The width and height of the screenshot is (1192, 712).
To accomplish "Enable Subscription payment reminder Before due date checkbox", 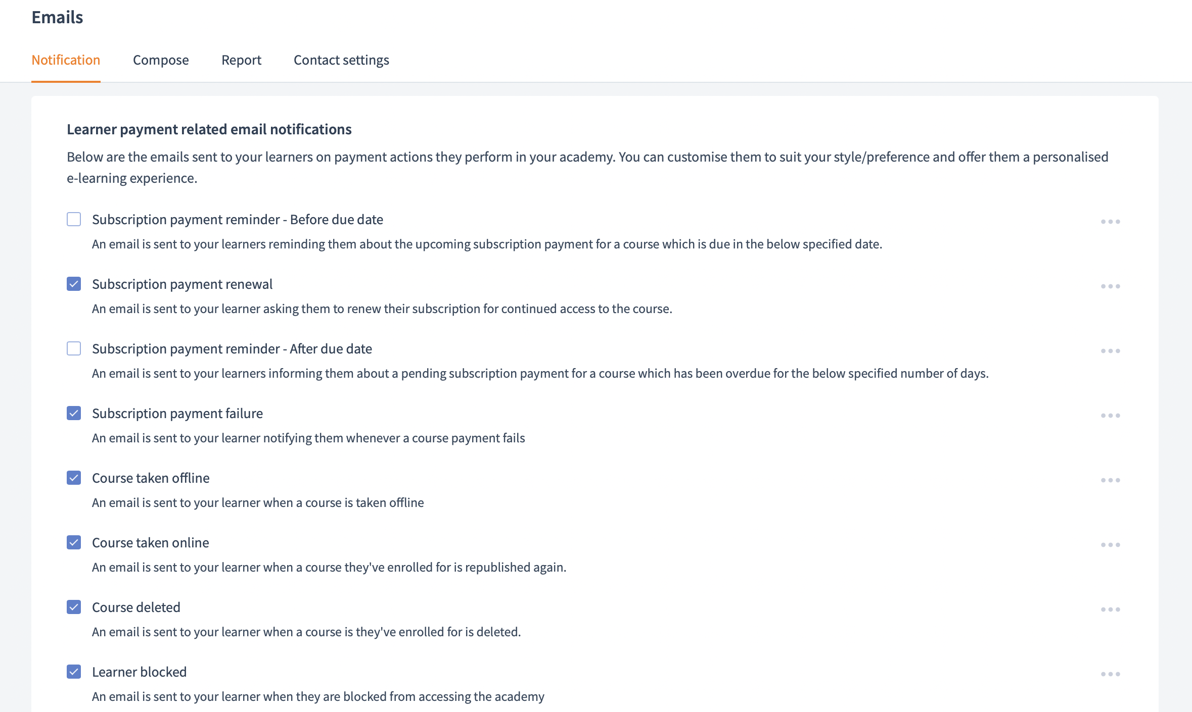I will [x=74, y=219].
